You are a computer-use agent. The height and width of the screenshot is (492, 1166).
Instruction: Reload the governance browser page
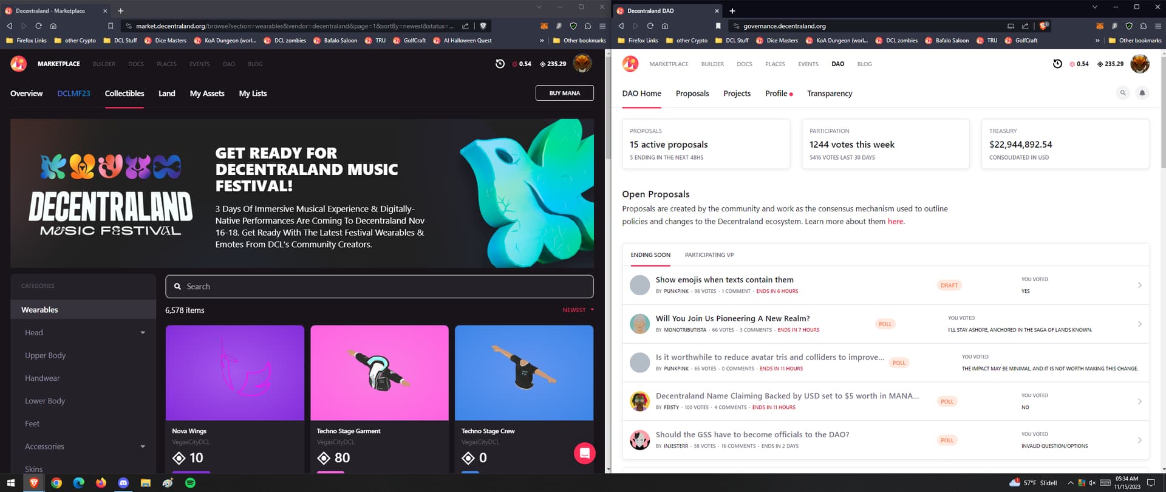tap(650, 26)
